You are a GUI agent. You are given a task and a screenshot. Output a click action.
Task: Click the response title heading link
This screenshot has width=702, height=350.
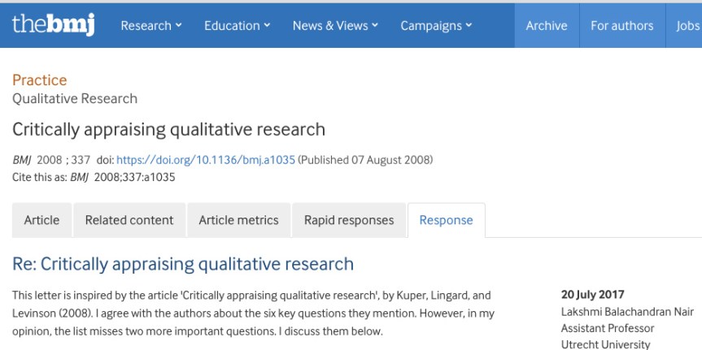(183, 264)
